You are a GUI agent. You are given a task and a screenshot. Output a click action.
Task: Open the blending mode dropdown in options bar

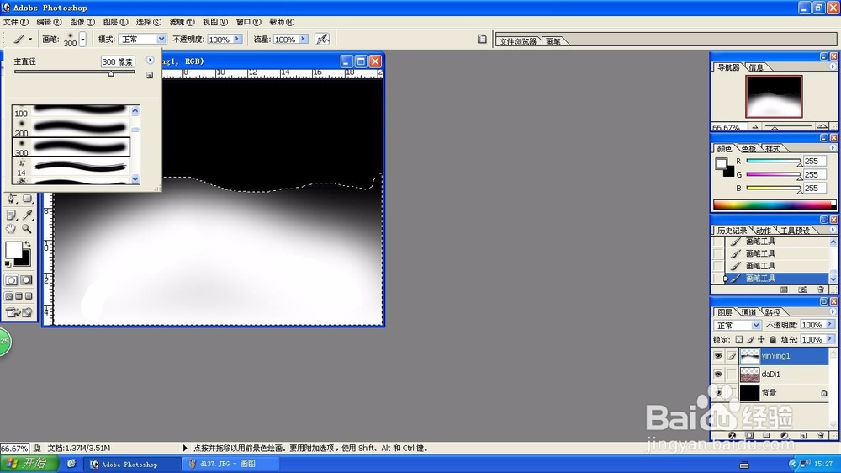click(x=161, y=40)
